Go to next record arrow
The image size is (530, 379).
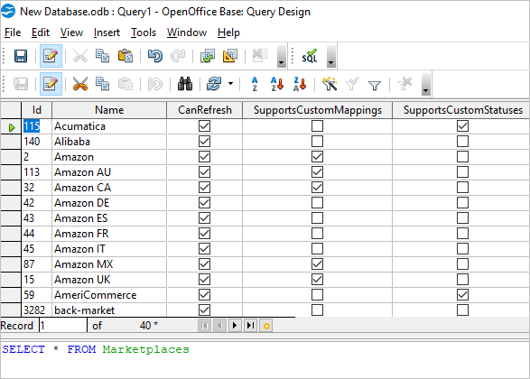click(x=235, y=326)
